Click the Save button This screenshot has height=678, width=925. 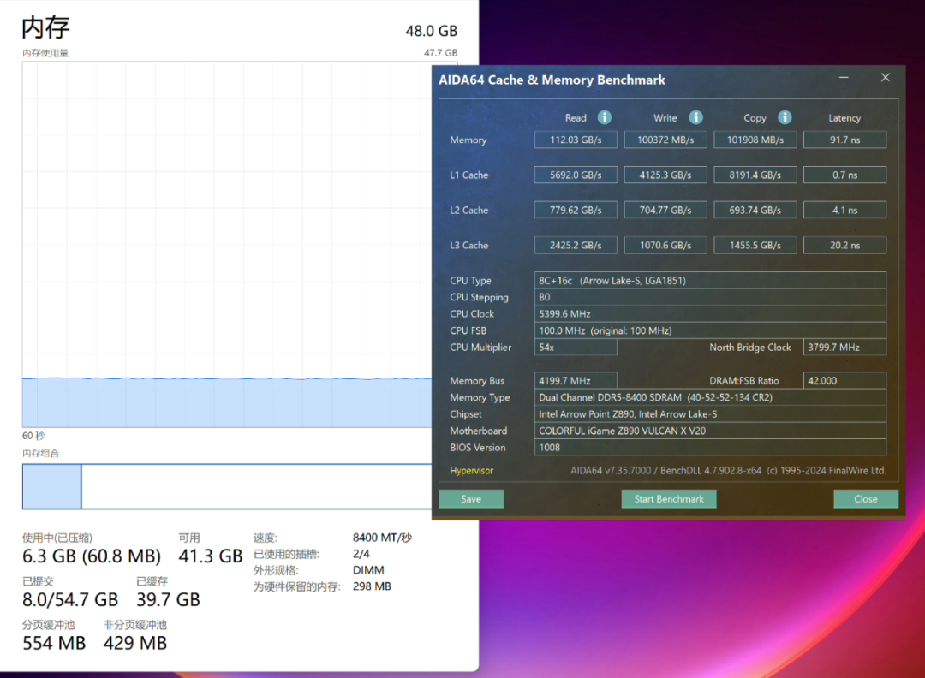pyautogui.click(x=471, y=499)
